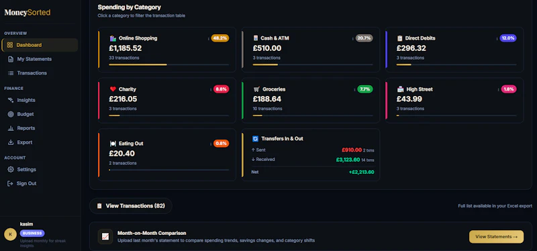This screenshot has width=537, height=251.
Task: Navigate to Insights in Finance section
Action: pyautogui.click(x=40, y=100)
